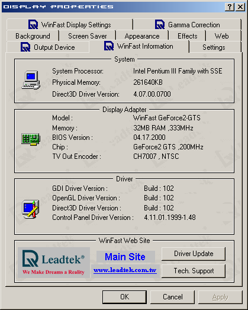Confirm with the OK button
Screen dimensions: 248x310
tap(125, 297)
